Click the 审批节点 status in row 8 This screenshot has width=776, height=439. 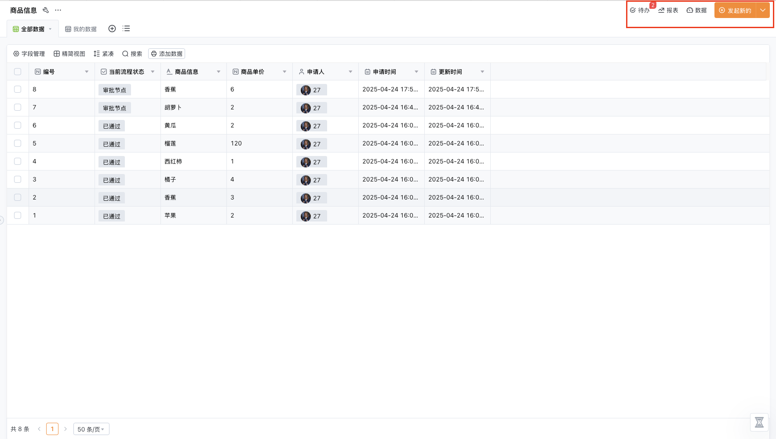point(115,90)
